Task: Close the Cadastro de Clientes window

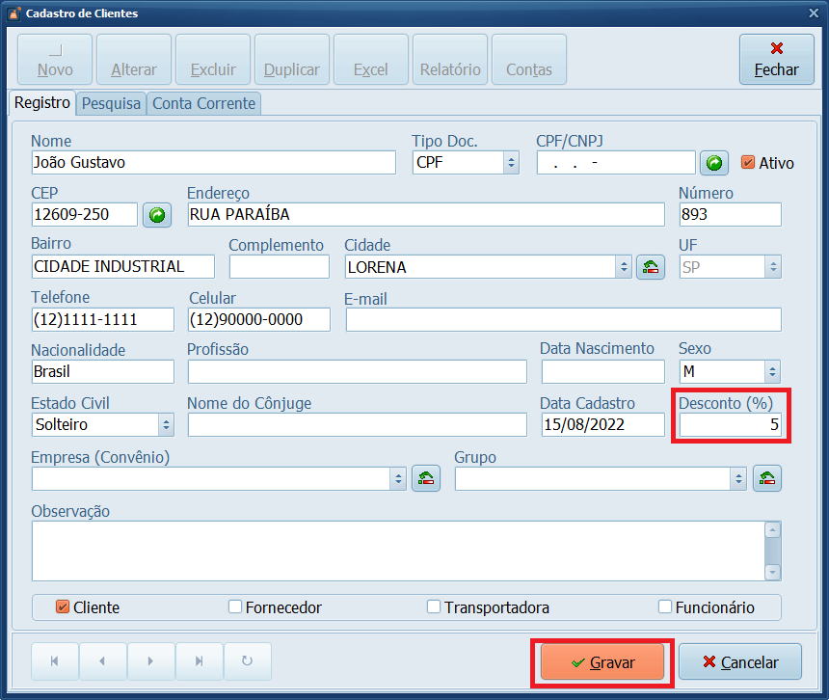Action: click(814, 13)
